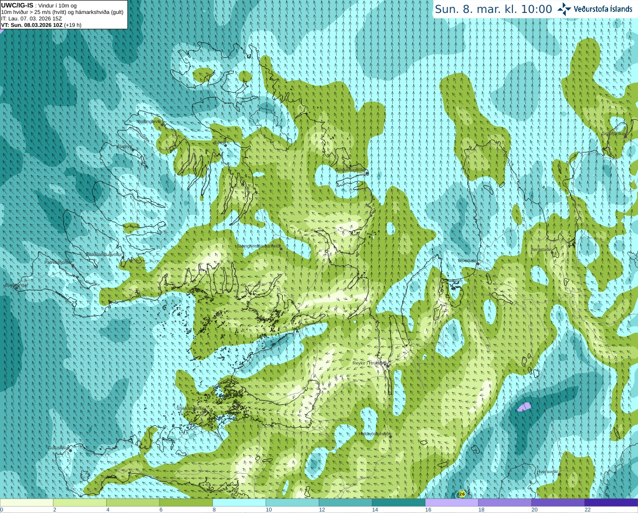This screenshot has width=638, height=513.
Task: Select the Reykir í Hrútafirði station label
Action: tap(369, 363)
